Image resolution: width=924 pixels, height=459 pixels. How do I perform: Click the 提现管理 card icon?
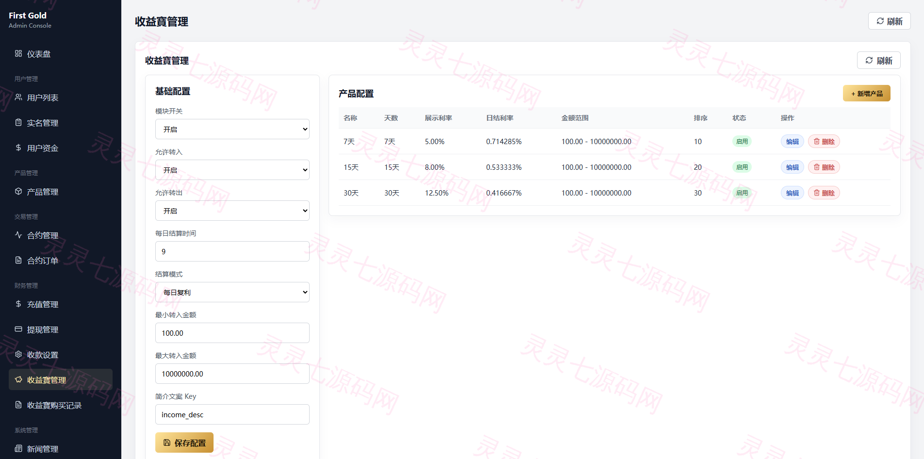[x=18, y=329]
